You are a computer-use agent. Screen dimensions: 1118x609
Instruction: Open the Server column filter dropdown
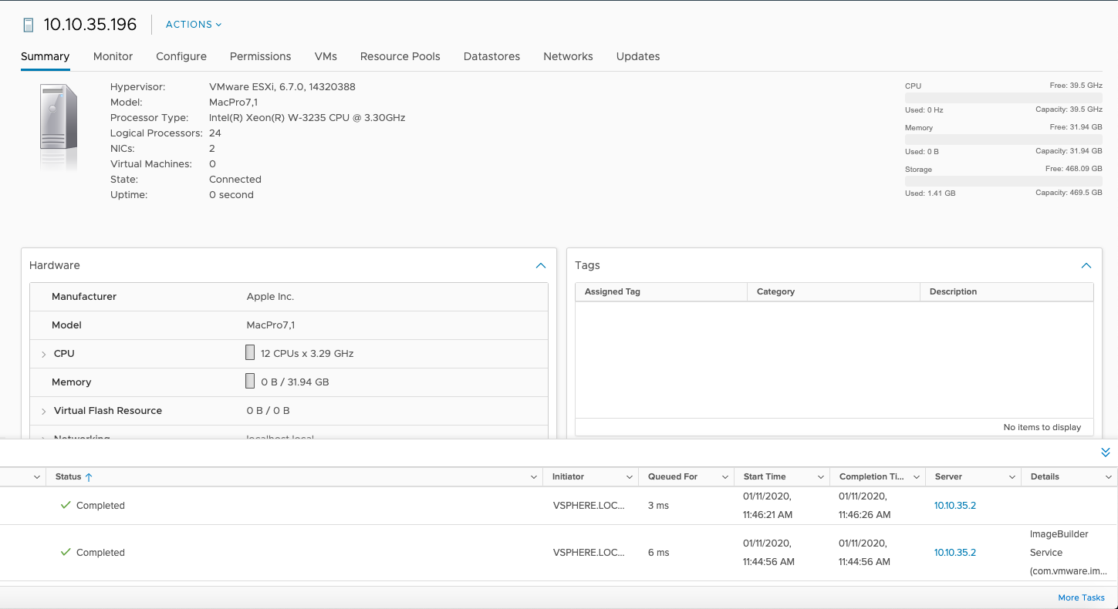[1012, 477]
